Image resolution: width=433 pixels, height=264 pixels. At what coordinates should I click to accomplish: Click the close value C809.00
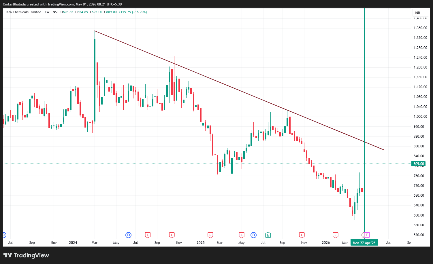(x=110, y=12)
